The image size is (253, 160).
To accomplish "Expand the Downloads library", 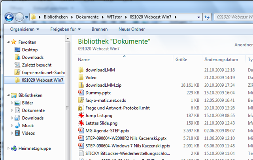I will click(12, 118).
